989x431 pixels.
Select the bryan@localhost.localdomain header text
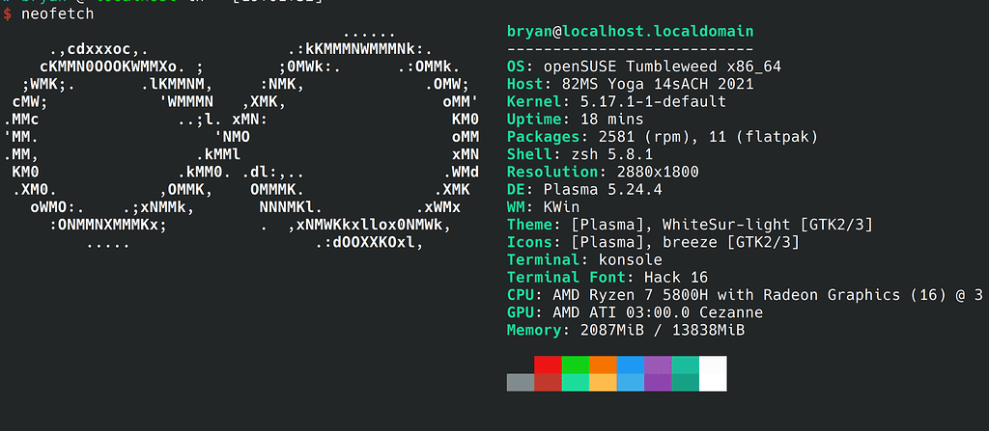click(x=630, y=32)
